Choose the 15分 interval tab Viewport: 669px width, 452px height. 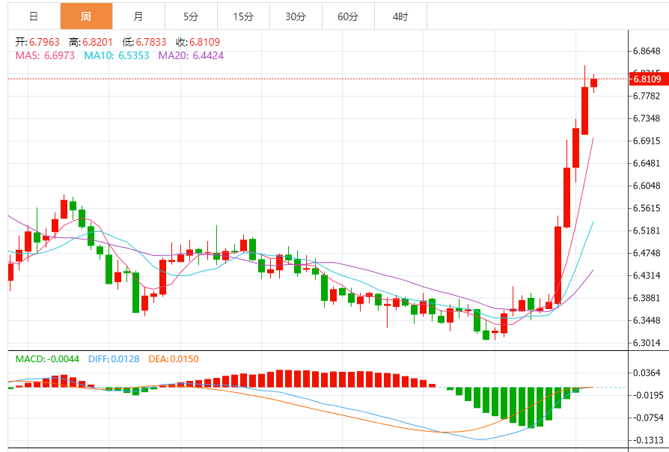pyautogui.click(x=243, y=16)
